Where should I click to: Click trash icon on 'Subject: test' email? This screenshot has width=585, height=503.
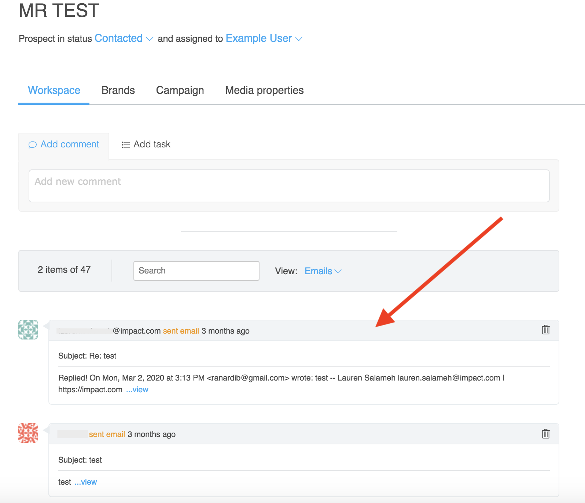(545, 434)
